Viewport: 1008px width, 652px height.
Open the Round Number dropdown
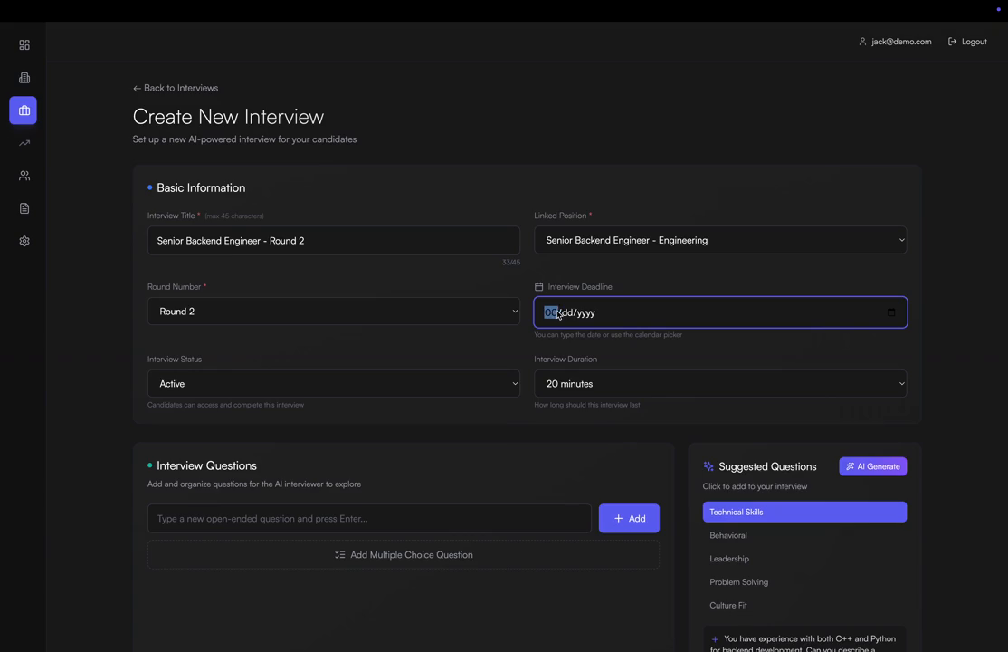pos(333,312)
